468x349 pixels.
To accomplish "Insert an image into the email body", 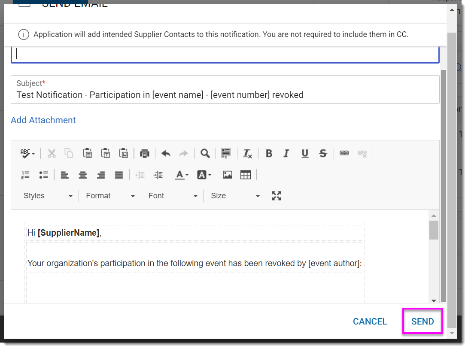I will 228,175.
